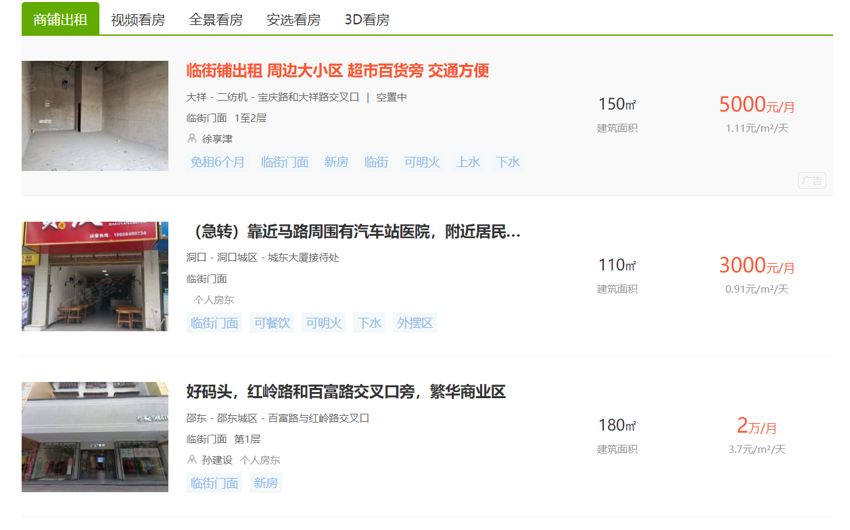Click agent name 徐享津

pyautogui.click(x=217, y=139)
